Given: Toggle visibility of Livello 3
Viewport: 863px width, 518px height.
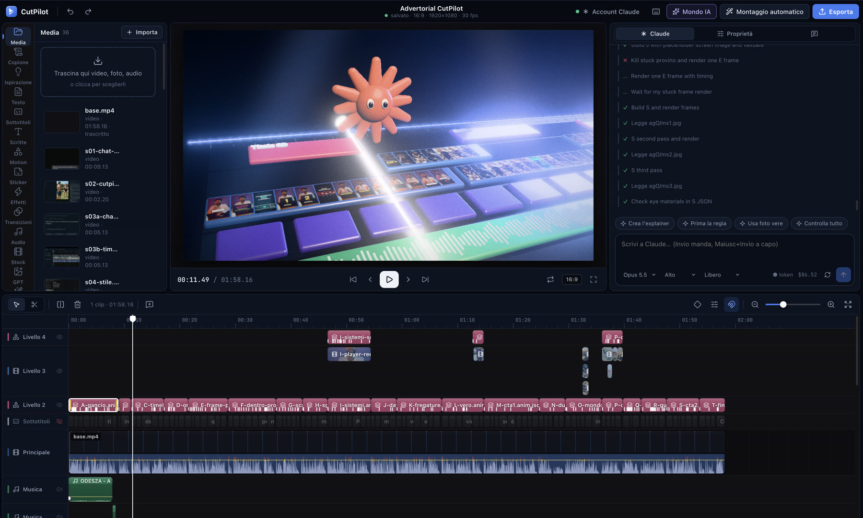Looking at the screenshot, I should tap(59, 371).
